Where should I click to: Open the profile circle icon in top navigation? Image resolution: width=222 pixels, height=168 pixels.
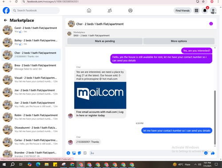click(131, 11)
